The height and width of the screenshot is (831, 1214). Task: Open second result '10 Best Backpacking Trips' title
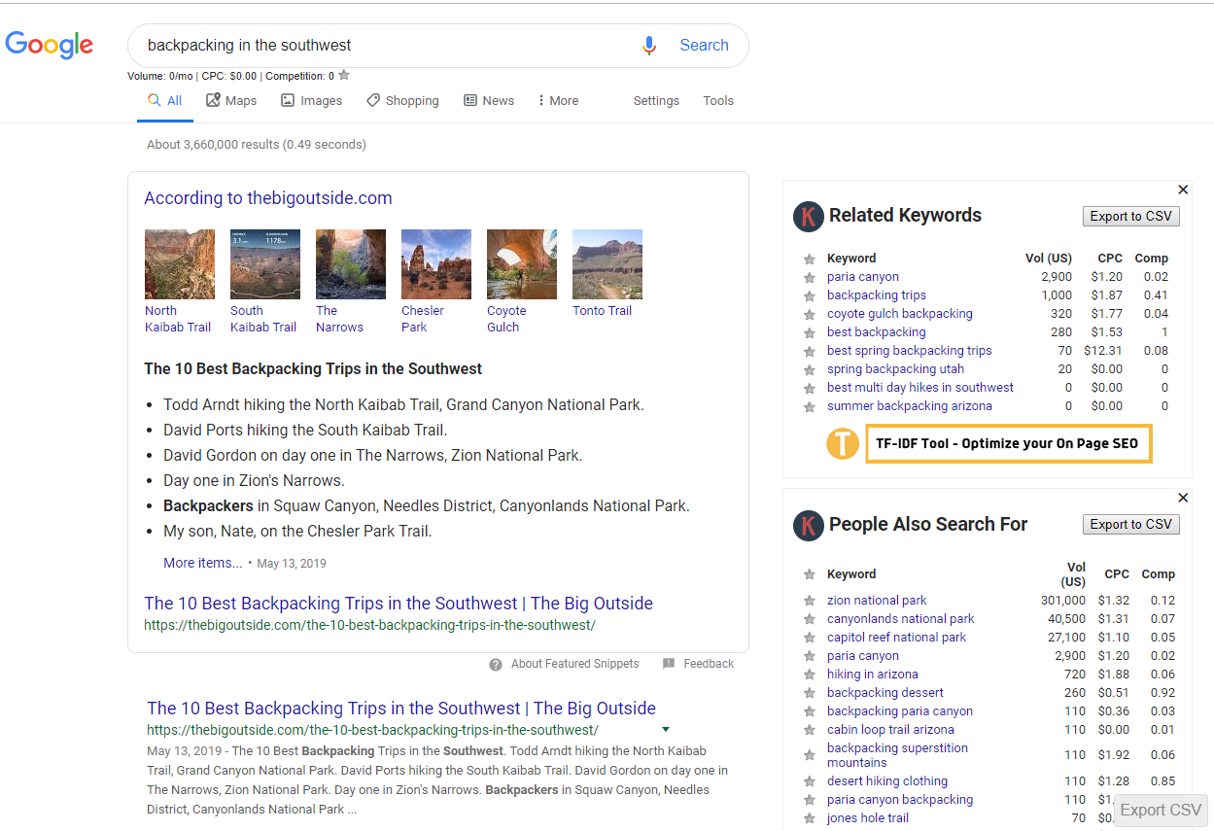[401, 709]
